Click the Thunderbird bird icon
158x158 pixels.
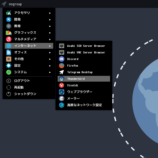62,79
